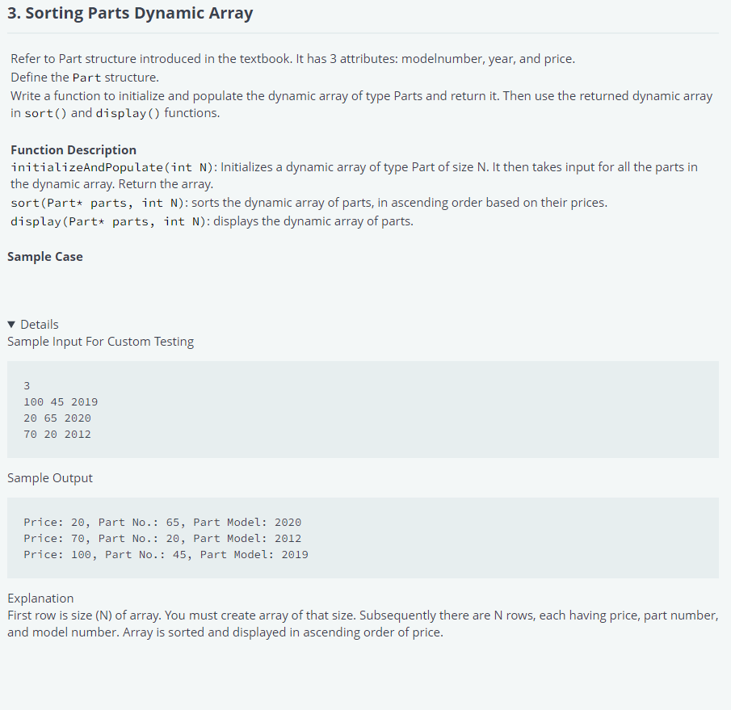
Task: Select the initializeAndPopulate function signature
Action: pyautogui.click(x=105, y=166)
